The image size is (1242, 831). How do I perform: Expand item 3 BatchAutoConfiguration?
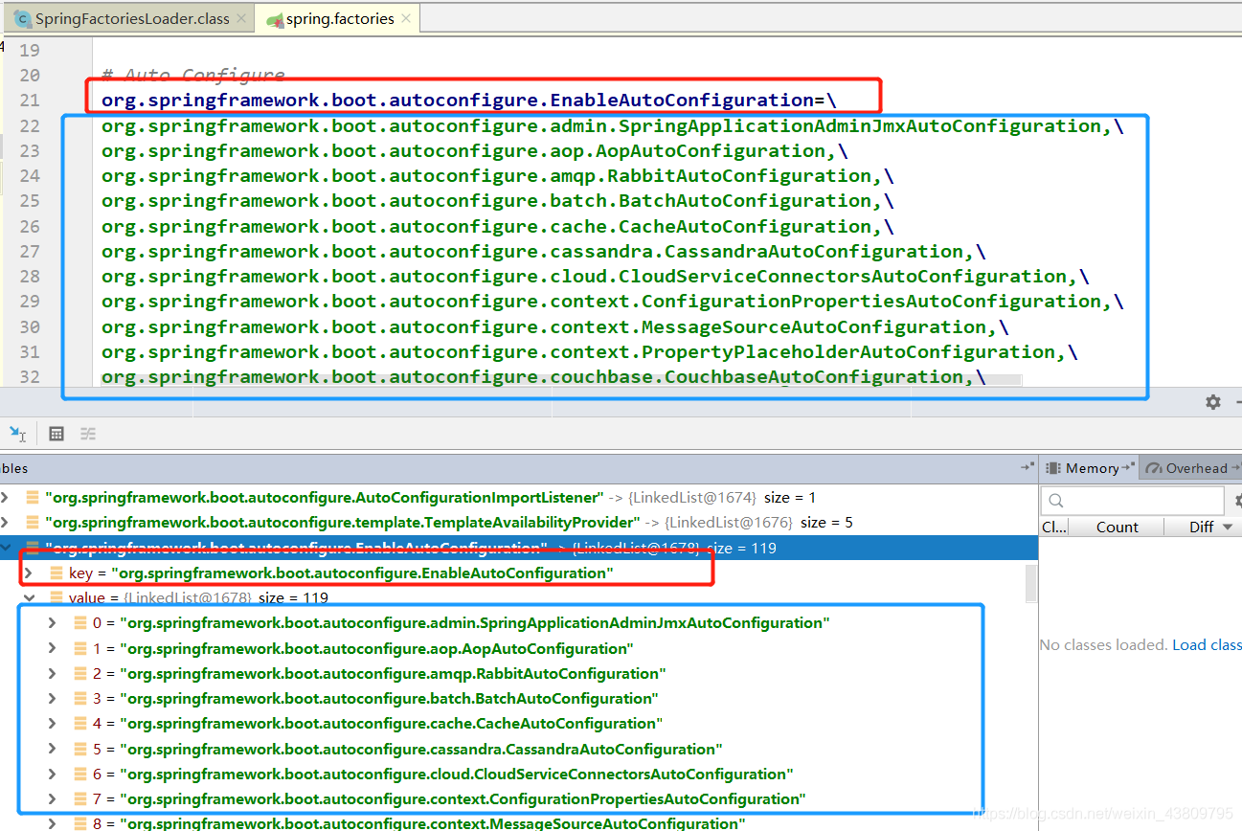pos(53,699)
